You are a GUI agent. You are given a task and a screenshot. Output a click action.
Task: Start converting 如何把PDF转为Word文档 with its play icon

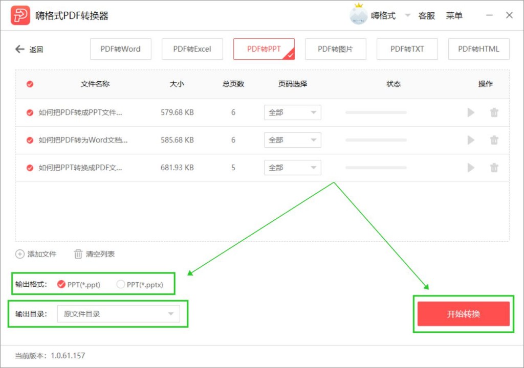point(471,140)
